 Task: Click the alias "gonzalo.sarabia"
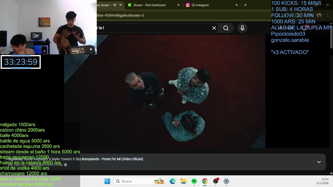click(x=290, y=40)
